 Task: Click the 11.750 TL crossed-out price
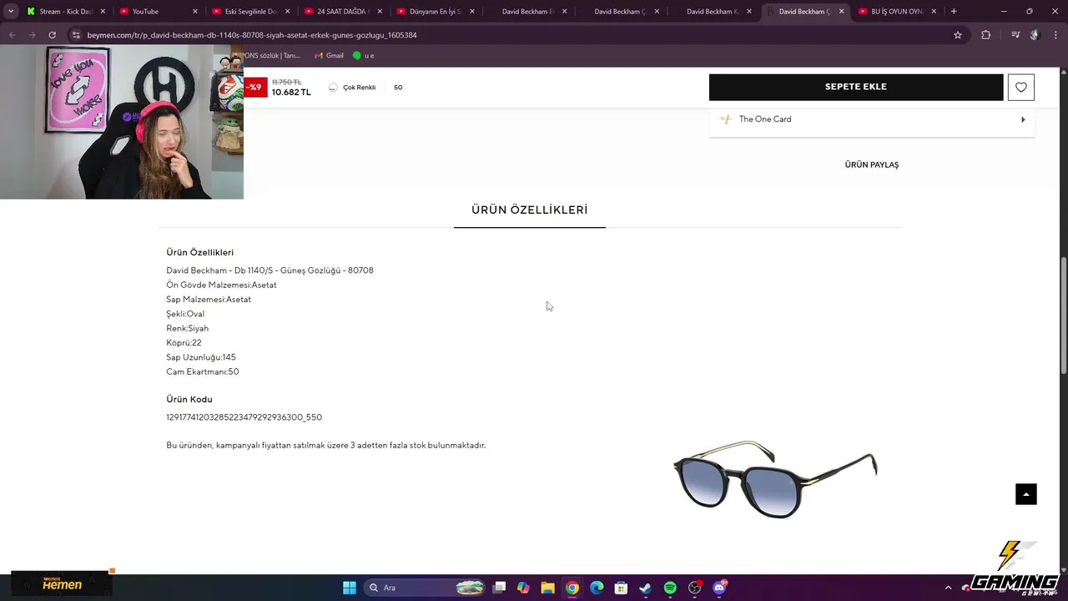pyautogui.click(x=287, y=82)
